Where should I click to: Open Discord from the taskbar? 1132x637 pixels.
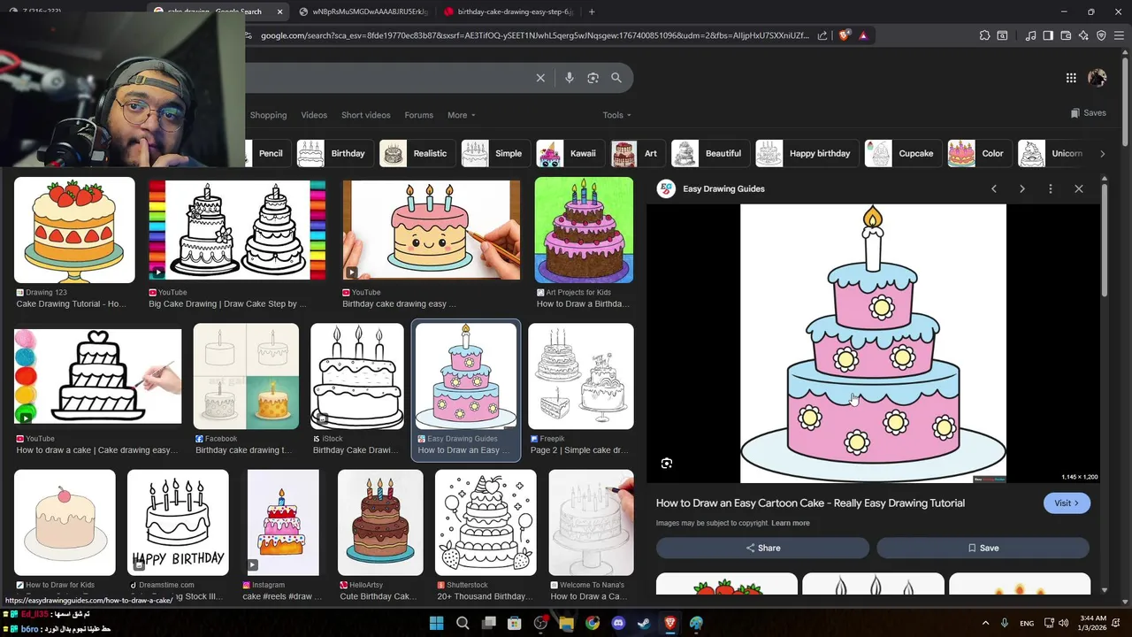[618, 623]
